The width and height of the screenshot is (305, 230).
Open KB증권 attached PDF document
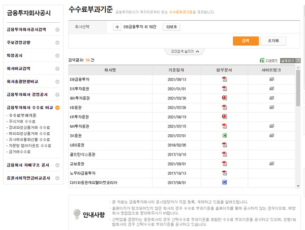225,107
